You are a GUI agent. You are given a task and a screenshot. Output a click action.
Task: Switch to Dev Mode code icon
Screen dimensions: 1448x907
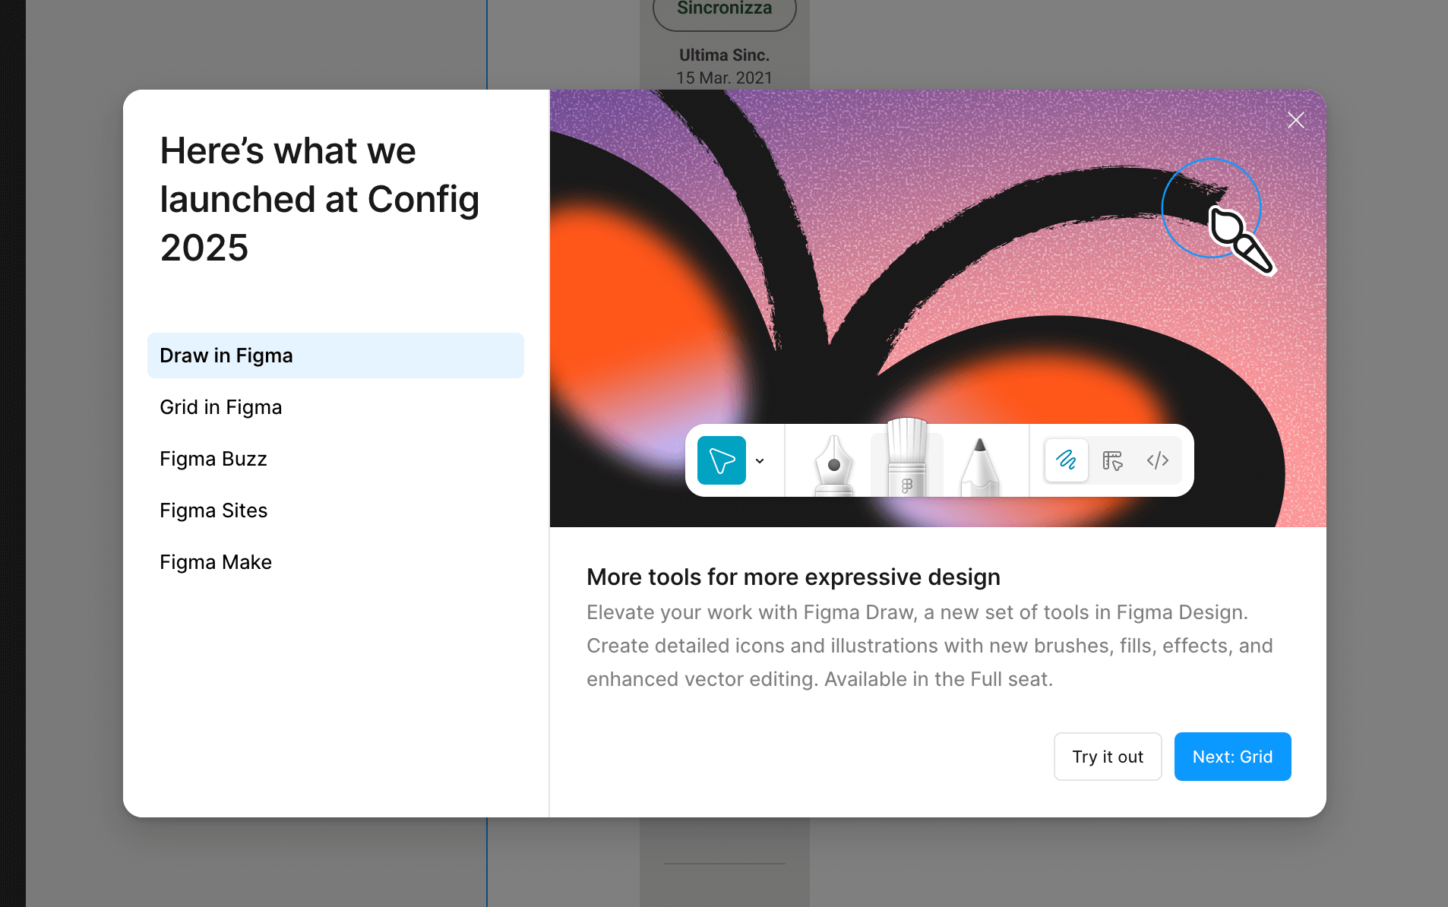(1157, 460)
